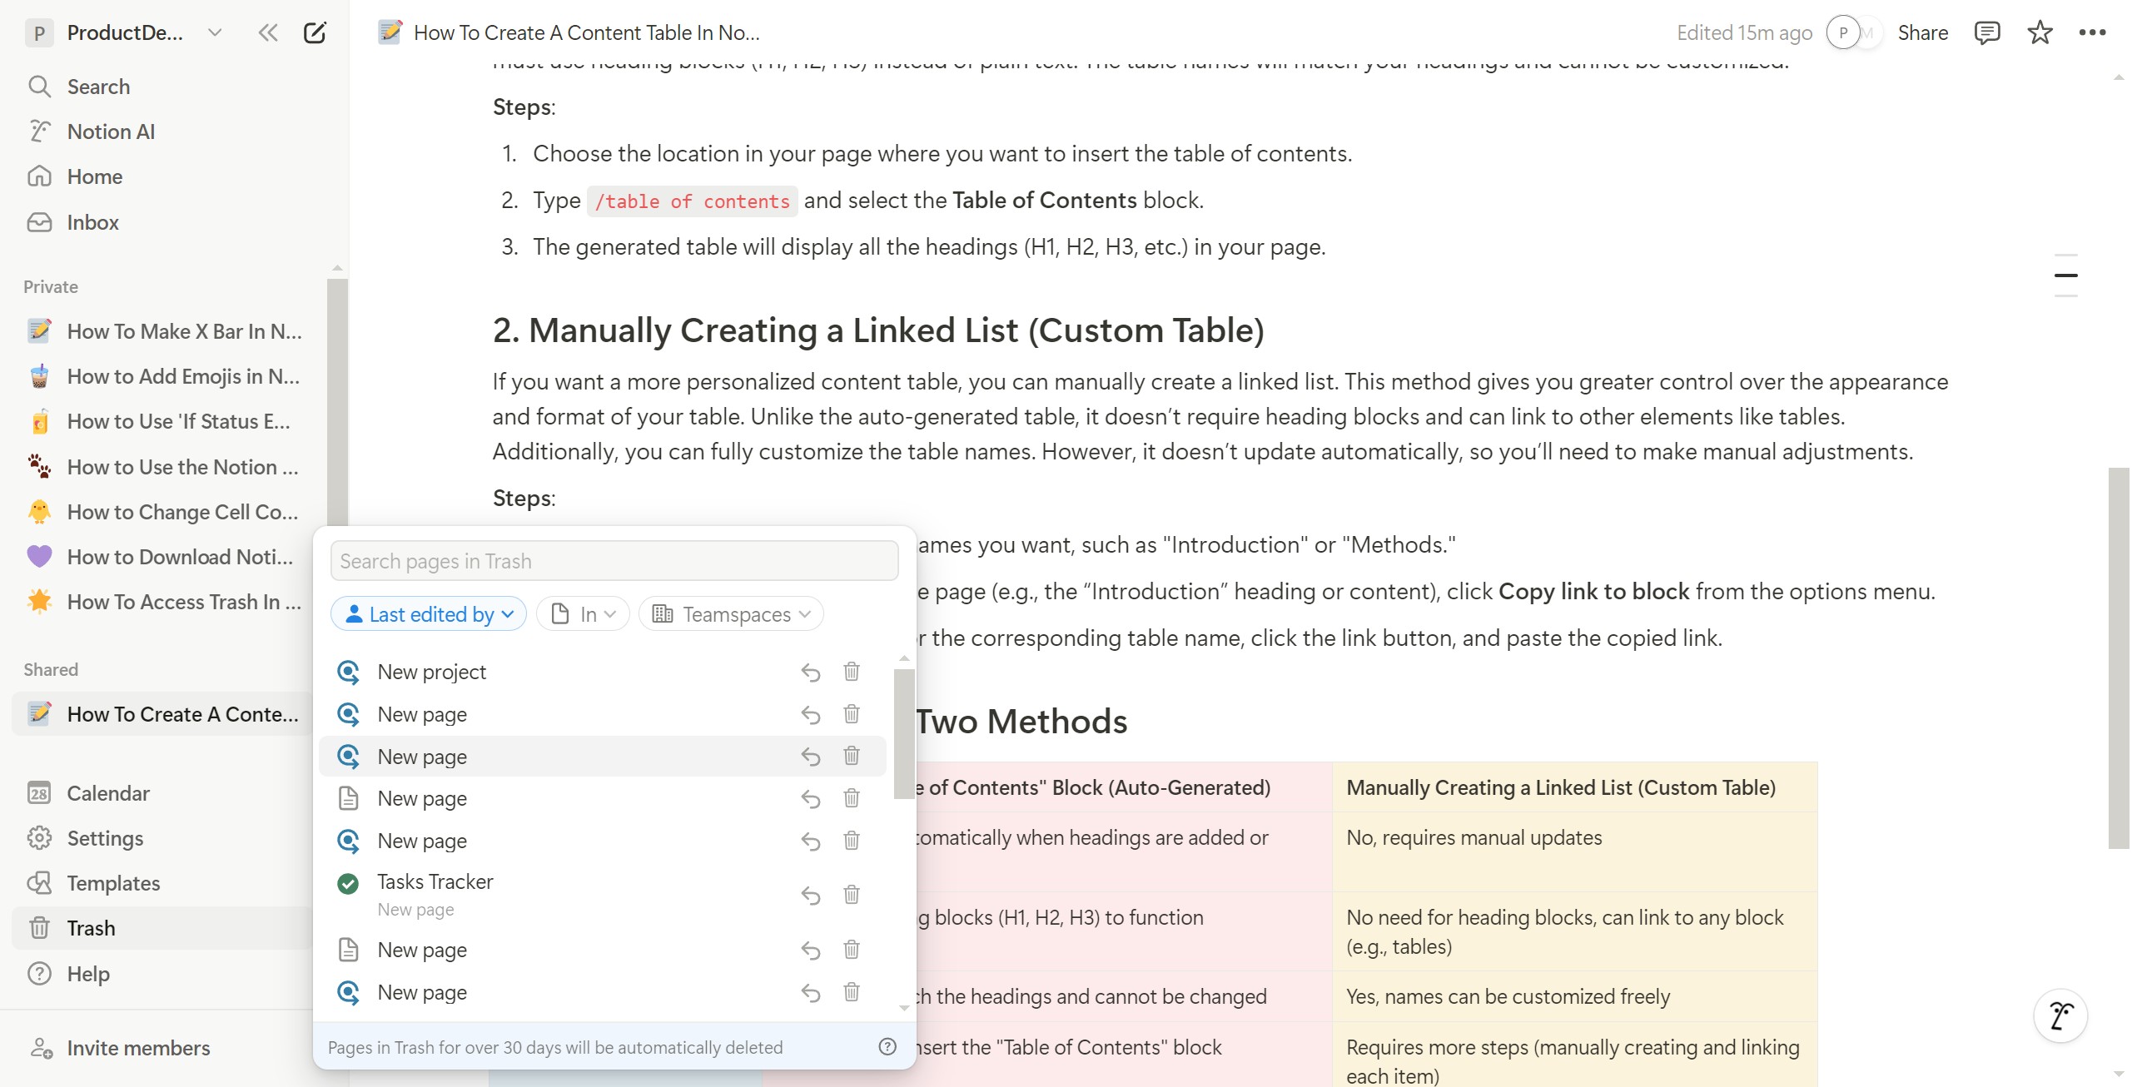Click 'No, requires manual updates' table cell

click(1574, 851)
